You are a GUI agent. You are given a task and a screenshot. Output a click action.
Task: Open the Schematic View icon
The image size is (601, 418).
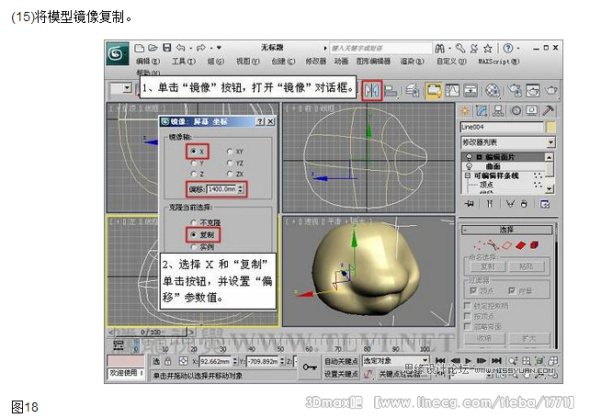(x=471, y=91)
